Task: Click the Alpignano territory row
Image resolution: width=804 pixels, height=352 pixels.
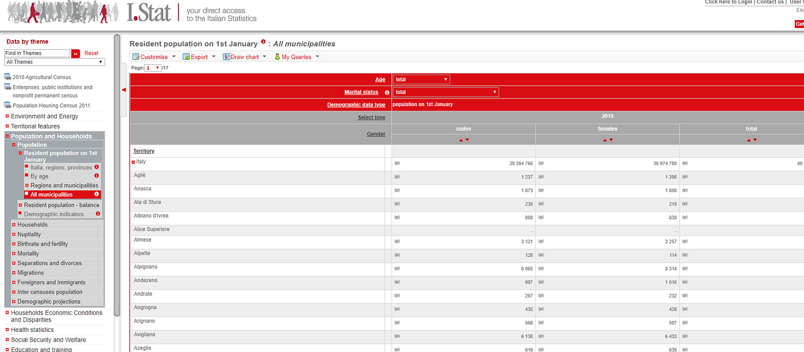Action: tap(467, 269)
